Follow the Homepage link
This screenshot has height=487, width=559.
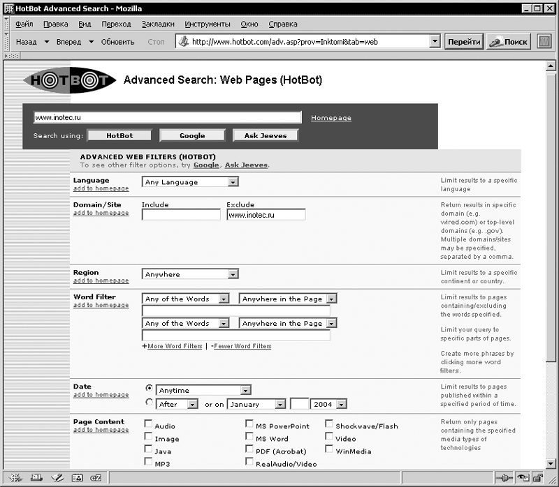(x=331, y=118)
